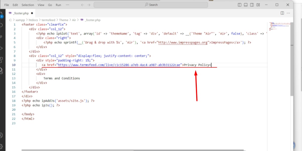
Task: Click the htdocs breadcrumb segment
Action: [33, 20]
